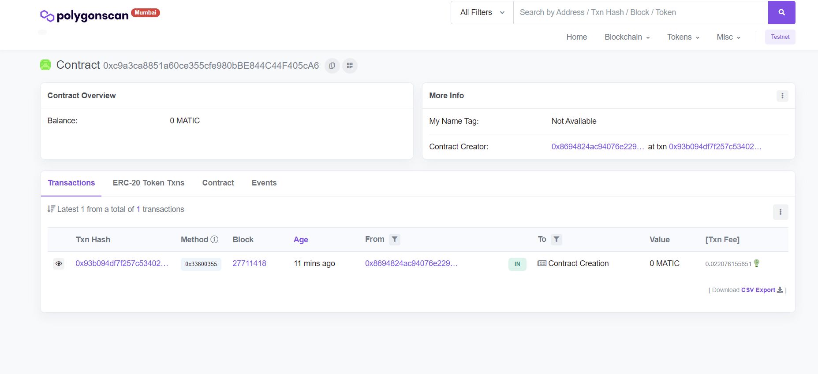Open the All Filters dropdown
The image size is (818, 374).
(x=482, y=12)
